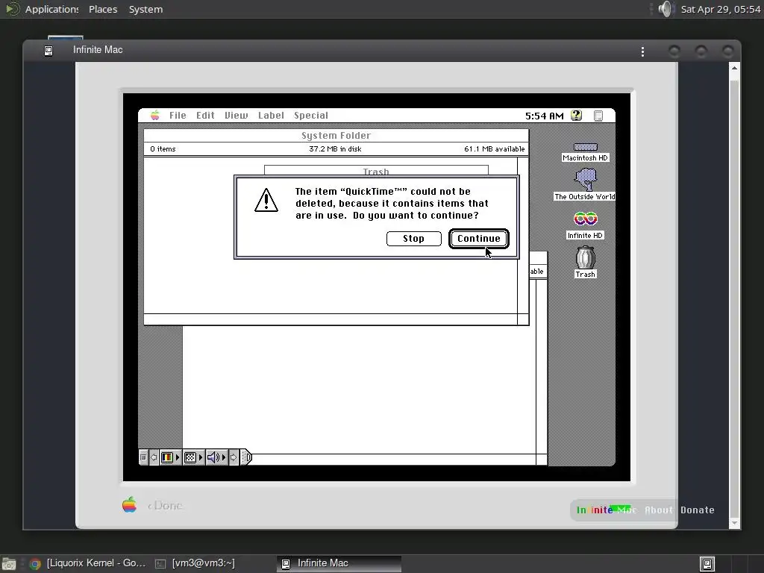764x573 pixels.
Task: Open the Sound volume strip module
Action: [x=213, y=457]
